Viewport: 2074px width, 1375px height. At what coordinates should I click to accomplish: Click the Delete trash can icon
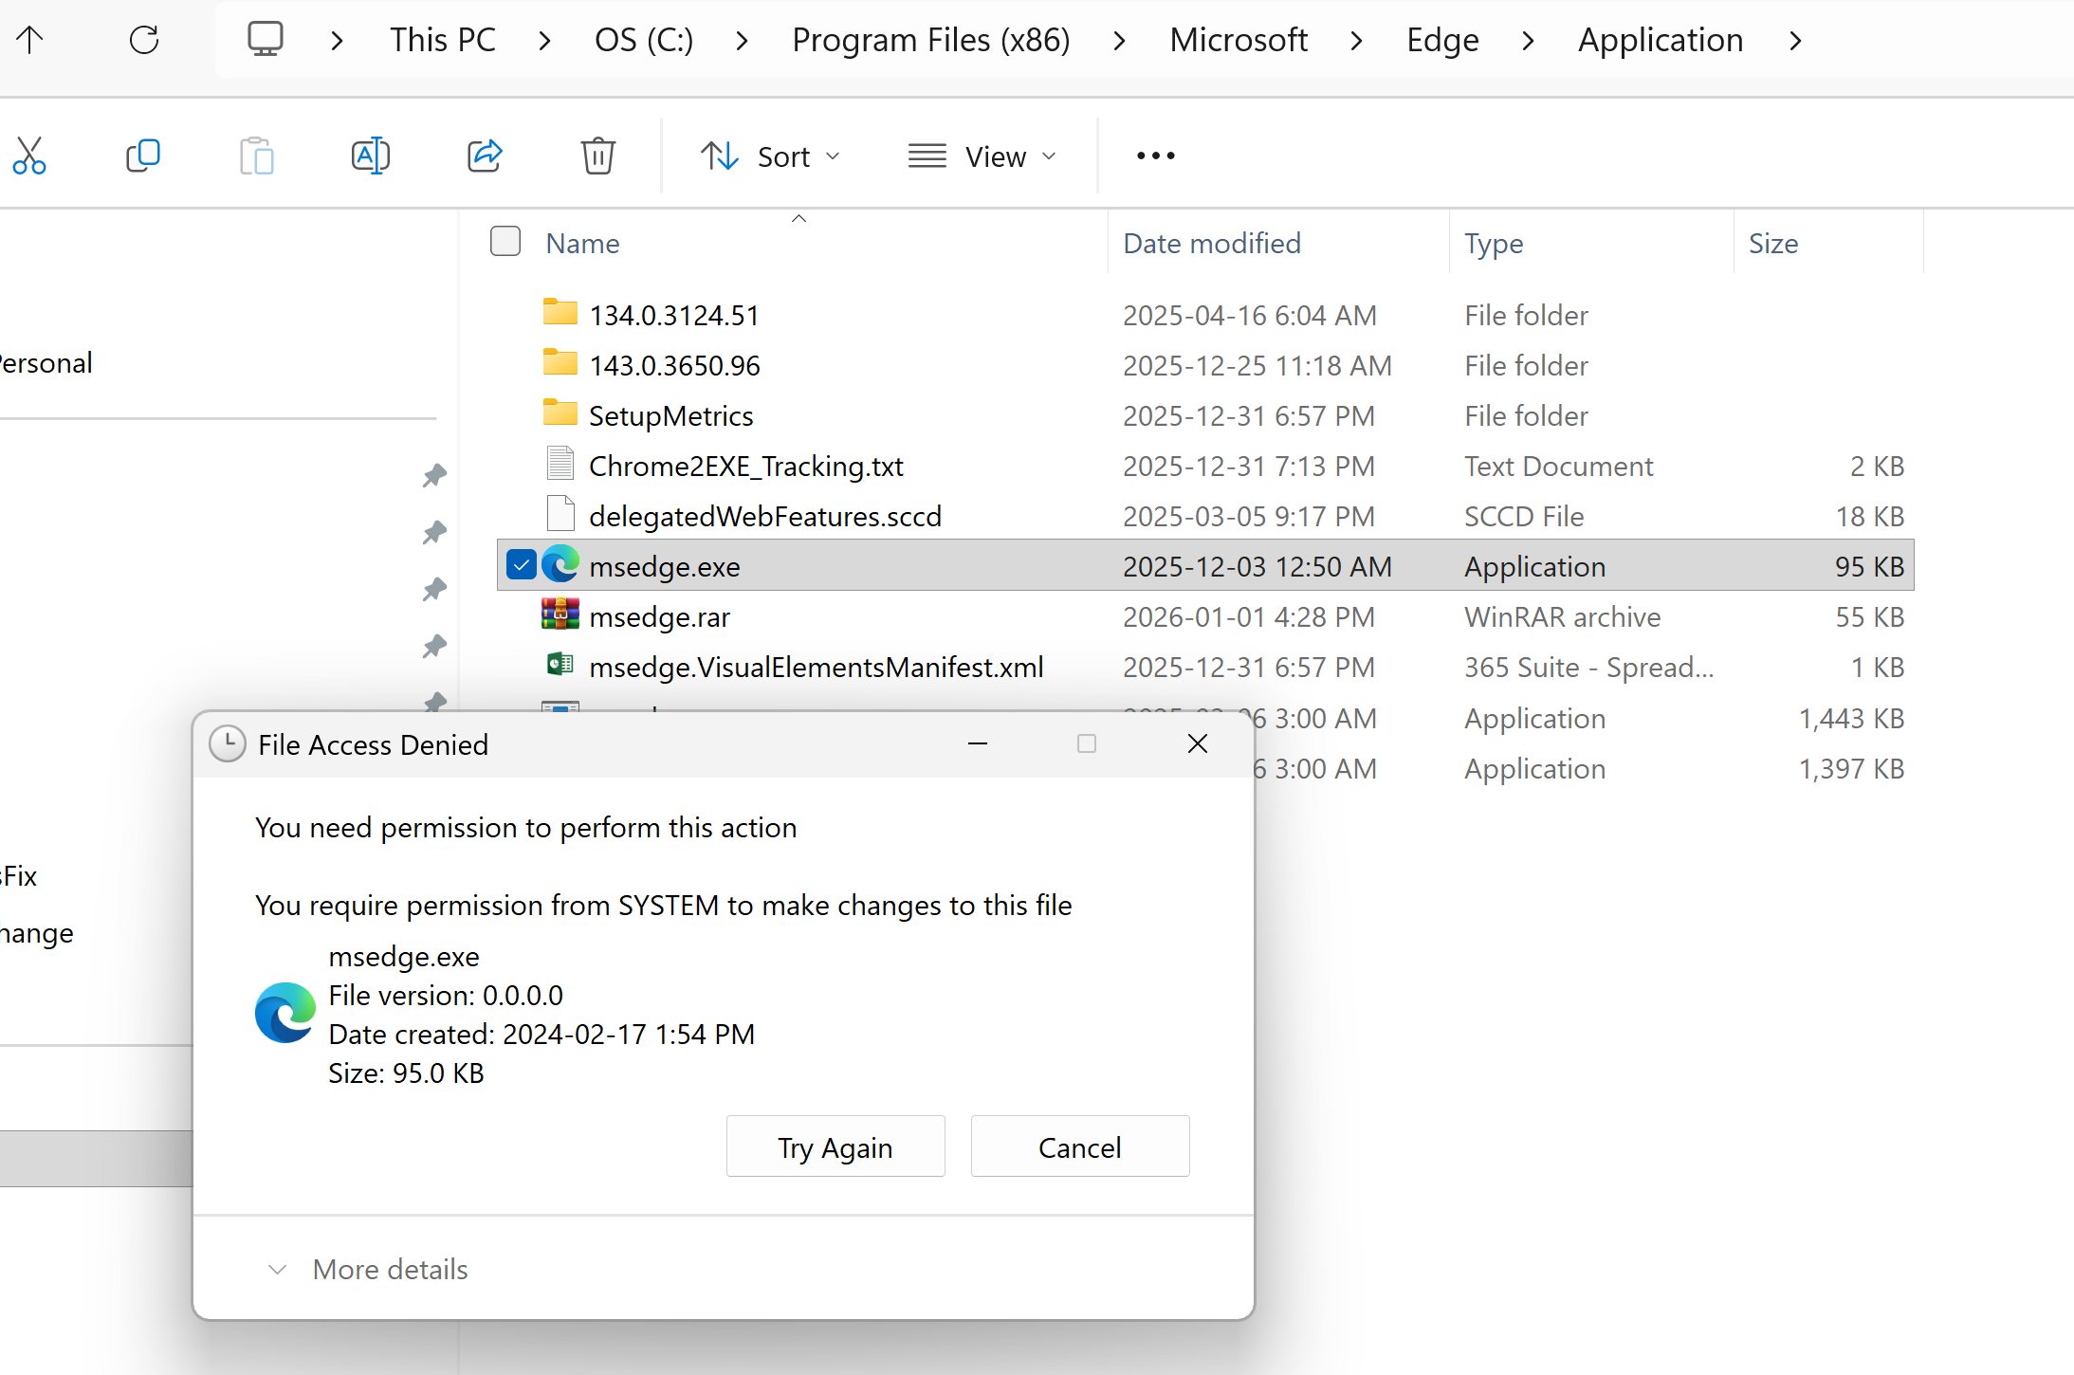click(x=597, y=156)
